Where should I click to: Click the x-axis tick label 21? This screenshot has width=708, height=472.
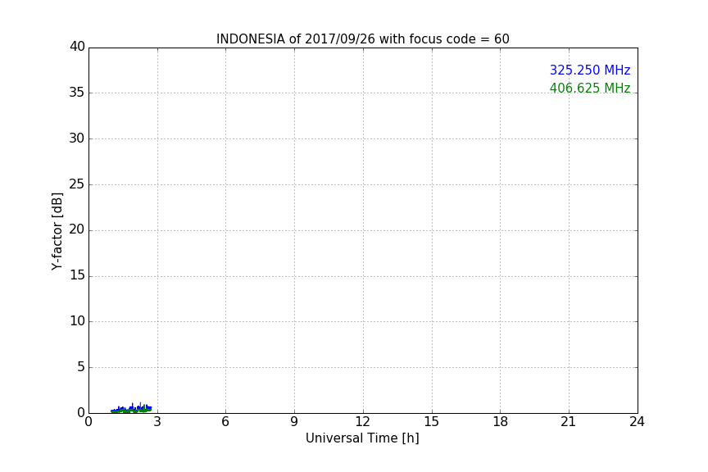569,422
